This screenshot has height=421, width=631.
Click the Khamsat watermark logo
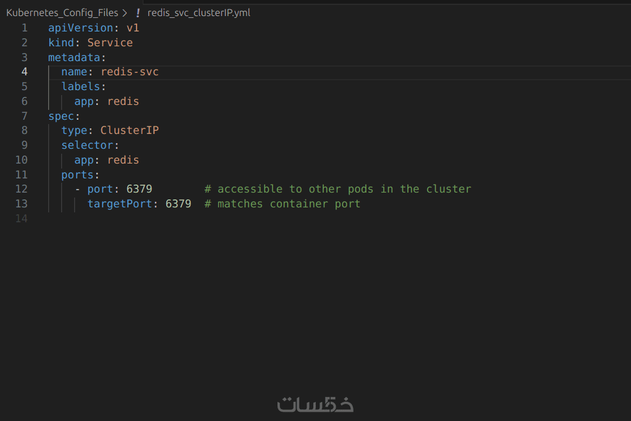click(315, 405)
